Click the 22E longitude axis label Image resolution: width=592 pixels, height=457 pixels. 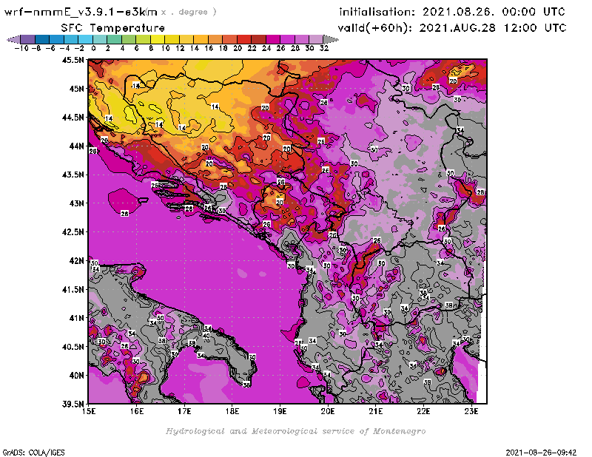(423, 411)
